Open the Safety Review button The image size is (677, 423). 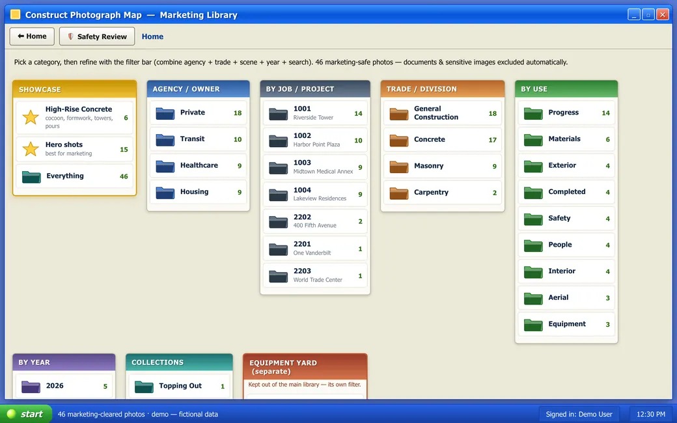97,36
